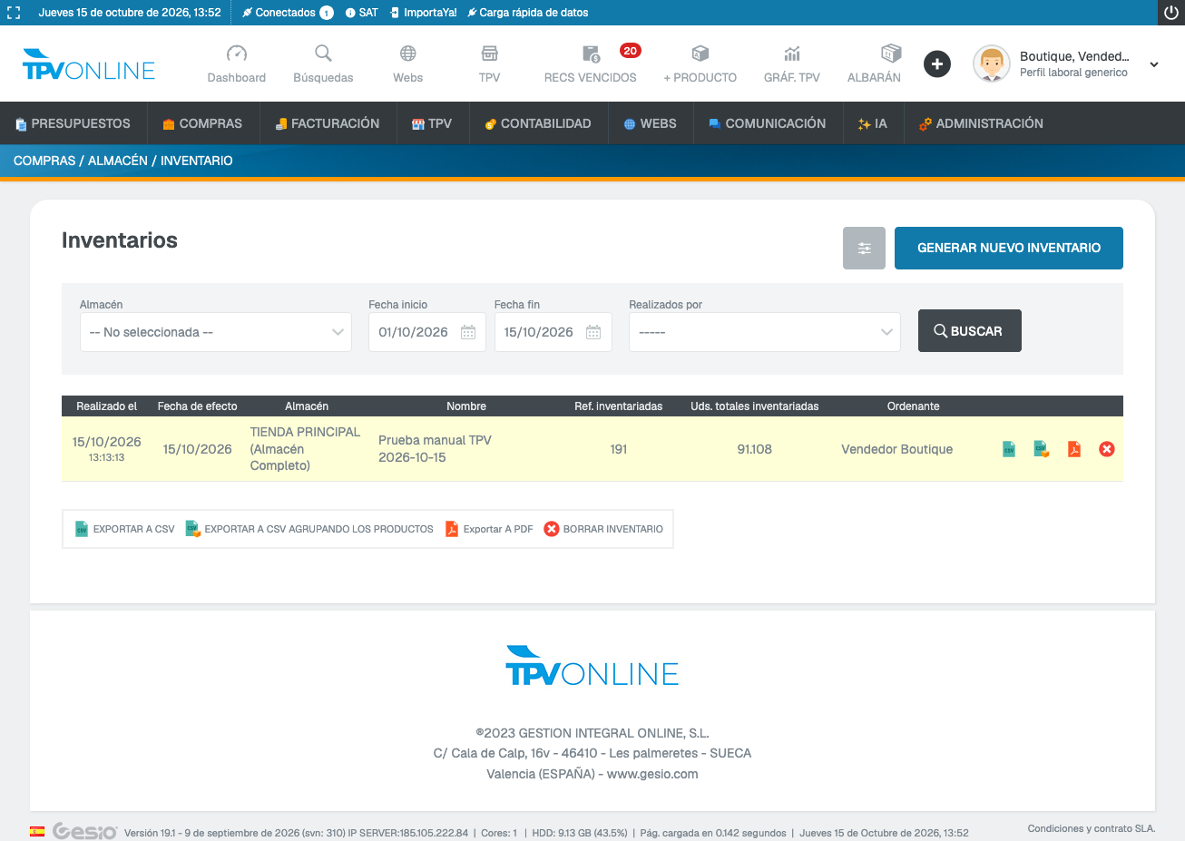Export row grouped CSV icon
Image resolution: width=1185 pixels, height=841 pixels.
coord(1042,449)
